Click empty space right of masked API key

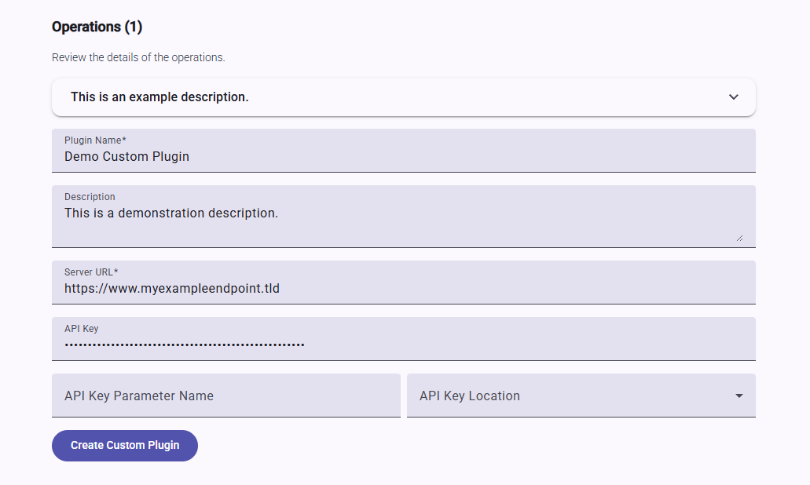(x=526, y=344)
